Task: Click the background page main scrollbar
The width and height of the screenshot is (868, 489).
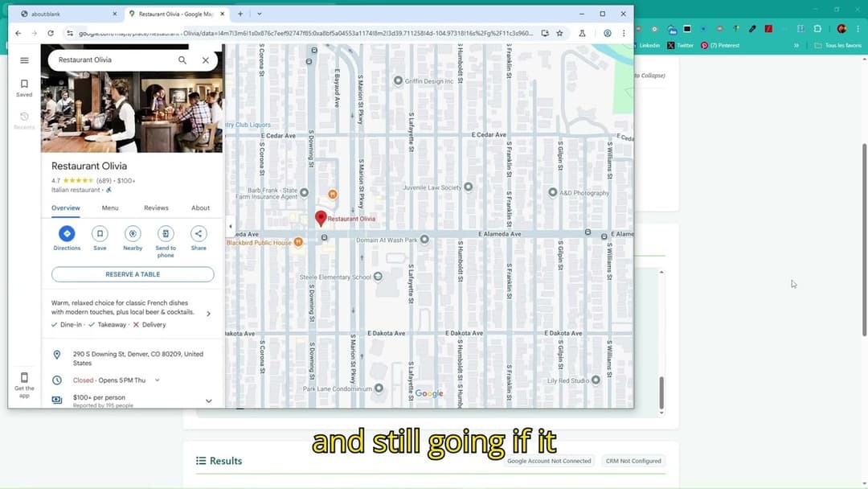Action: click(864, 240)
